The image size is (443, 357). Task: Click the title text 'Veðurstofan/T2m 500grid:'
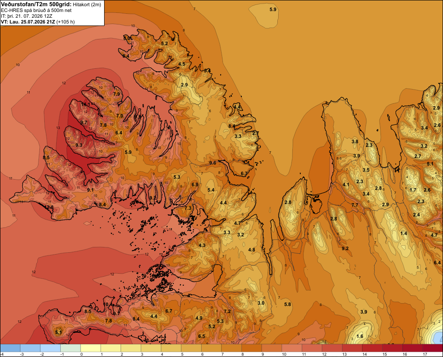pyautogui.click(x=36, y=4)
